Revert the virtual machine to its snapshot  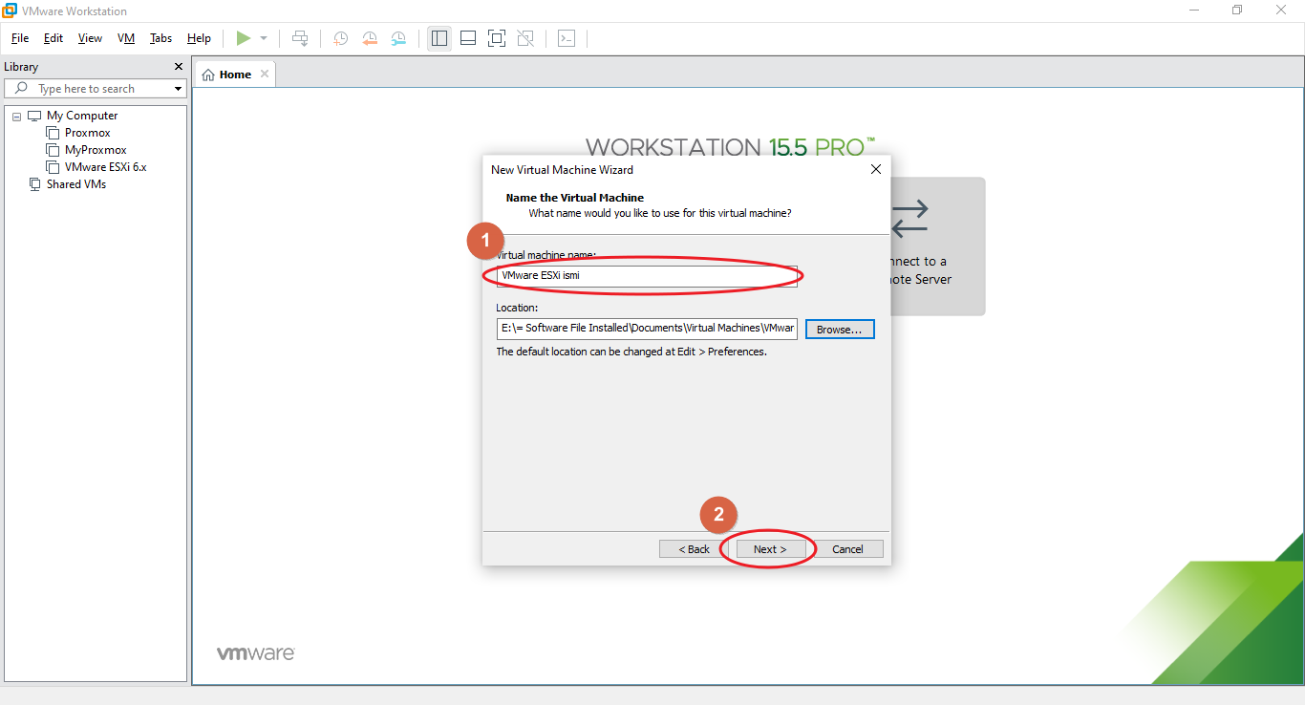pyautogui.click(x=369, y=38)
